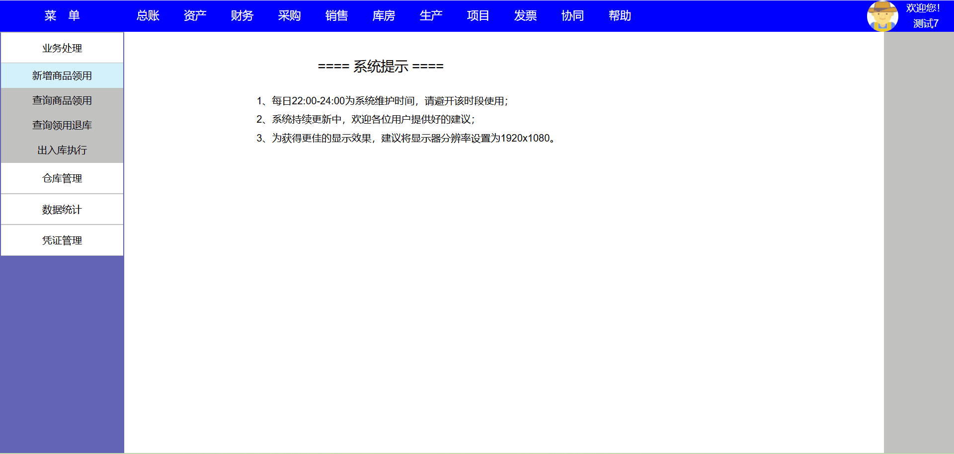The height and width of the screenshot is (454, 954).
Task: Select 项目 in the top navigation
Action: [x=478, y=16]
